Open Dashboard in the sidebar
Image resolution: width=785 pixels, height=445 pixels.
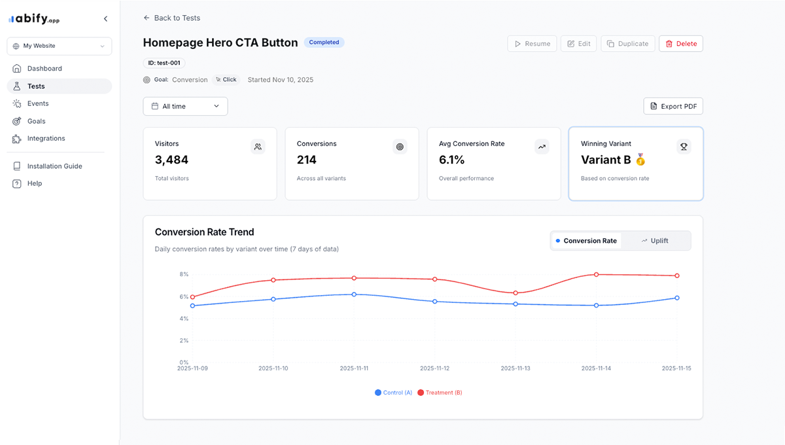click(x=60, y=68)
